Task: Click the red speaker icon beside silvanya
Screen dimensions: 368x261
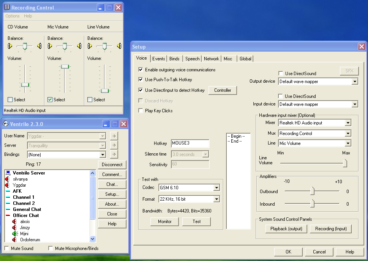Action: 7,179
